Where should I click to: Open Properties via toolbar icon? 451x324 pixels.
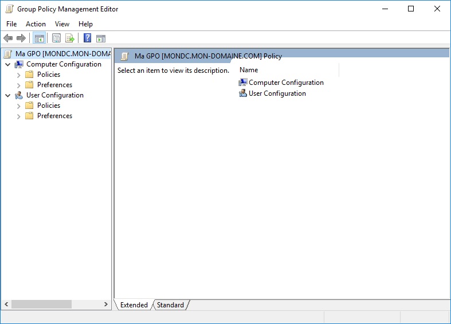point(56,38)
